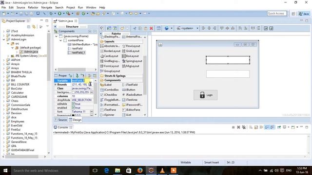Viewport: 312px width, 175px height.
Task: Open the Layouts palette category
Action: tap(121, 41)
